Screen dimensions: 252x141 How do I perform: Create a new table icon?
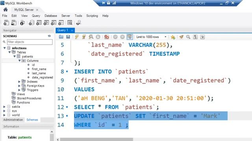(x=39, y=23)
